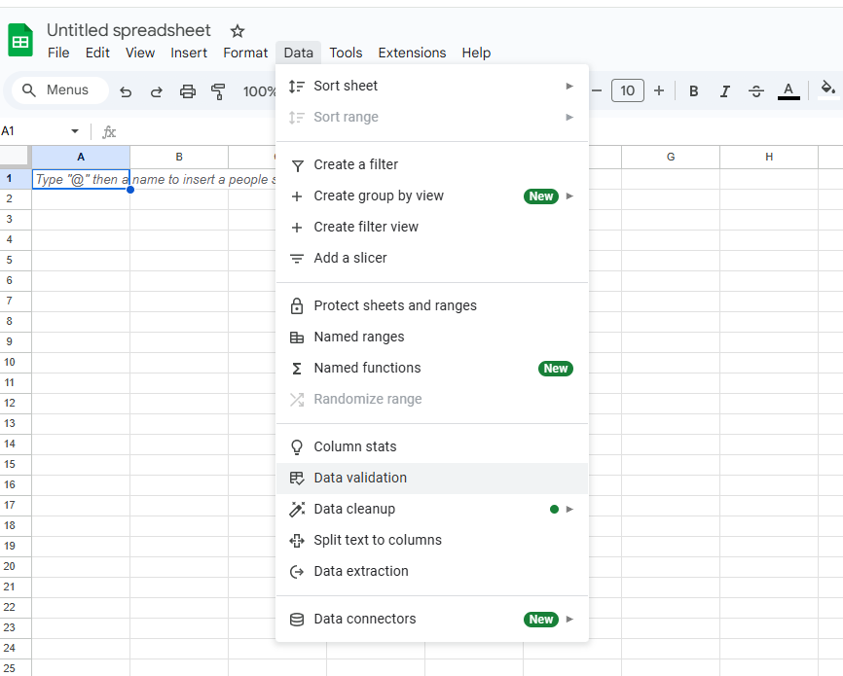Open the text color picker
This screenshot has width=843, height=676.
coord(788,90)
